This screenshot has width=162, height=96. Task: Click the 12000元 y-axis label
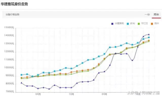[x=9, y=51]
